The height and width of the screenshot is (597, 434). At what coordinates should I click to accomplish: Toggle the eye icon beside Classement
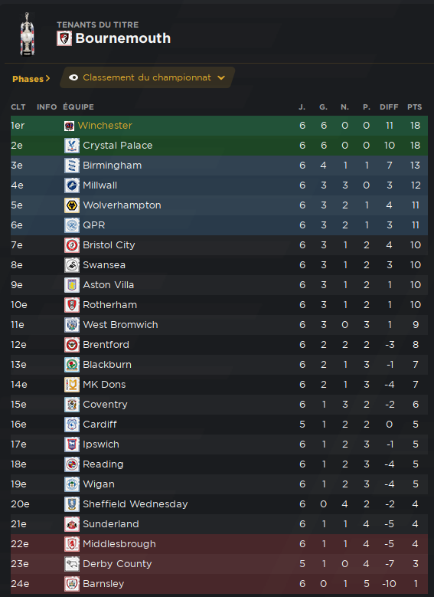click(x=73, y=77)
